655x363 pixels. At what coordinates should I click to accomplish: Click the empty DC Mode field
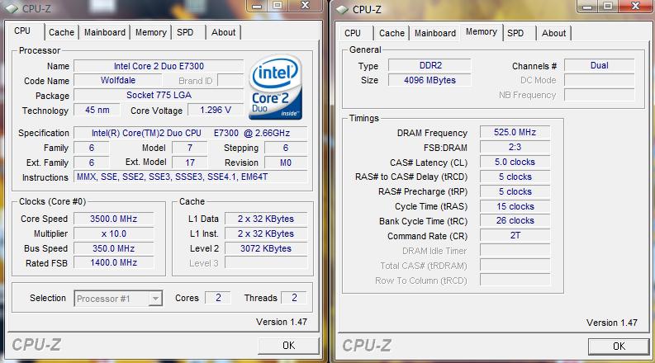coord(600,80)
